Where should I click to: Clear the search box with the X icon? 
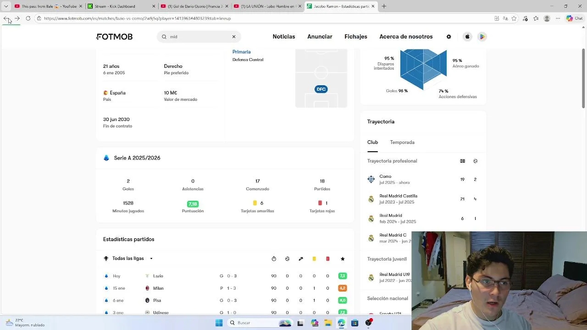(x=234, y=37)
